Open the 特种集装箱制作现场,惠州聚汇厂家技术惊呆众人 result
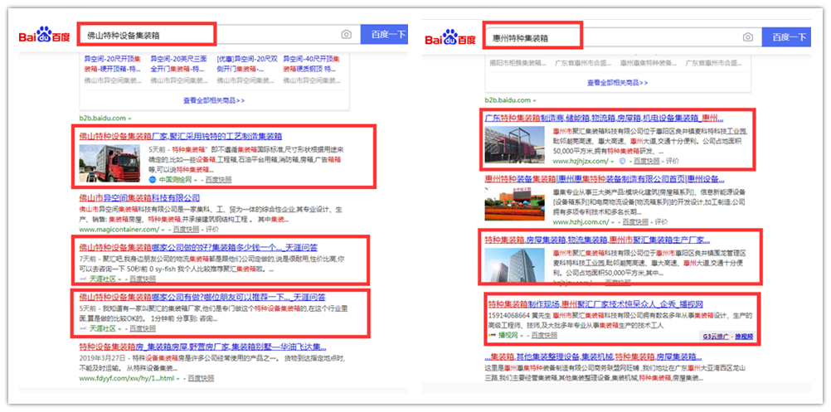Screen dimensions: 831x412 click(595, 304)
